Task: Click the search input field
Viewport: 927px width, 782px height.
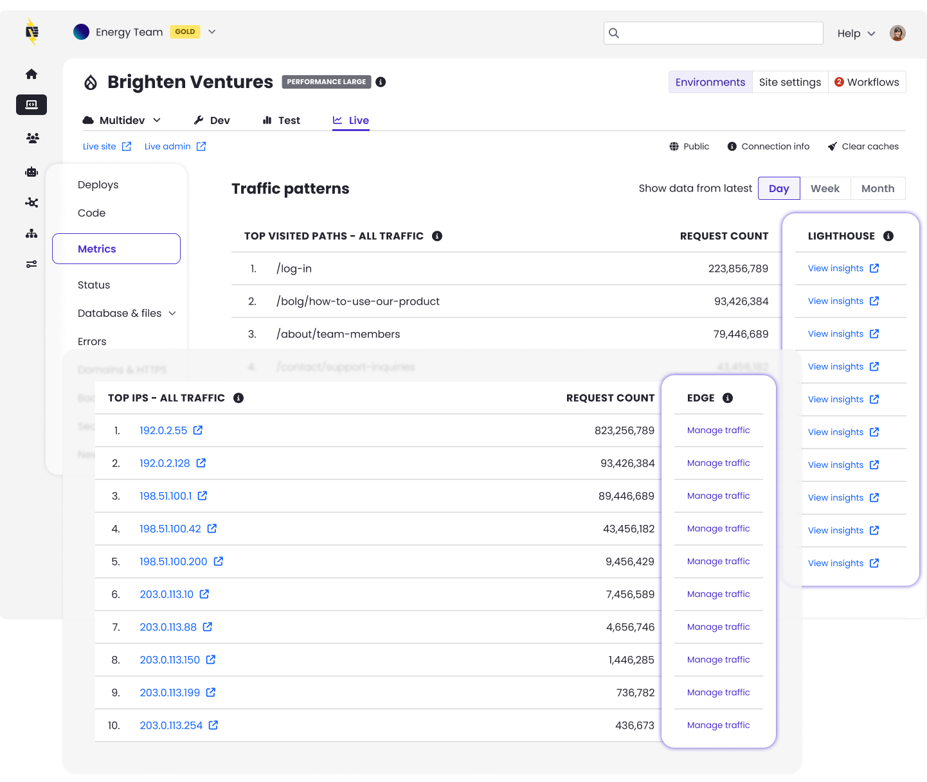Action: click(714, 33)
